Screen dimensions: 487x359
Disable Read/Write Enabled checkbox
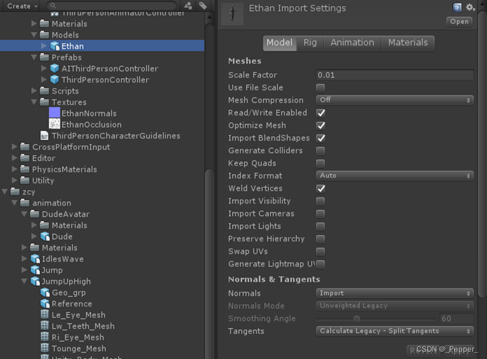click(320, 113)
